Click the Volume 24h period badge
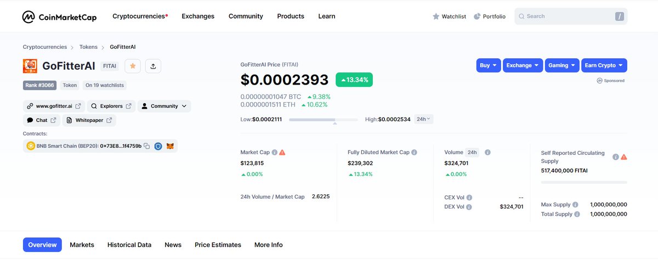 coord(472,152)
